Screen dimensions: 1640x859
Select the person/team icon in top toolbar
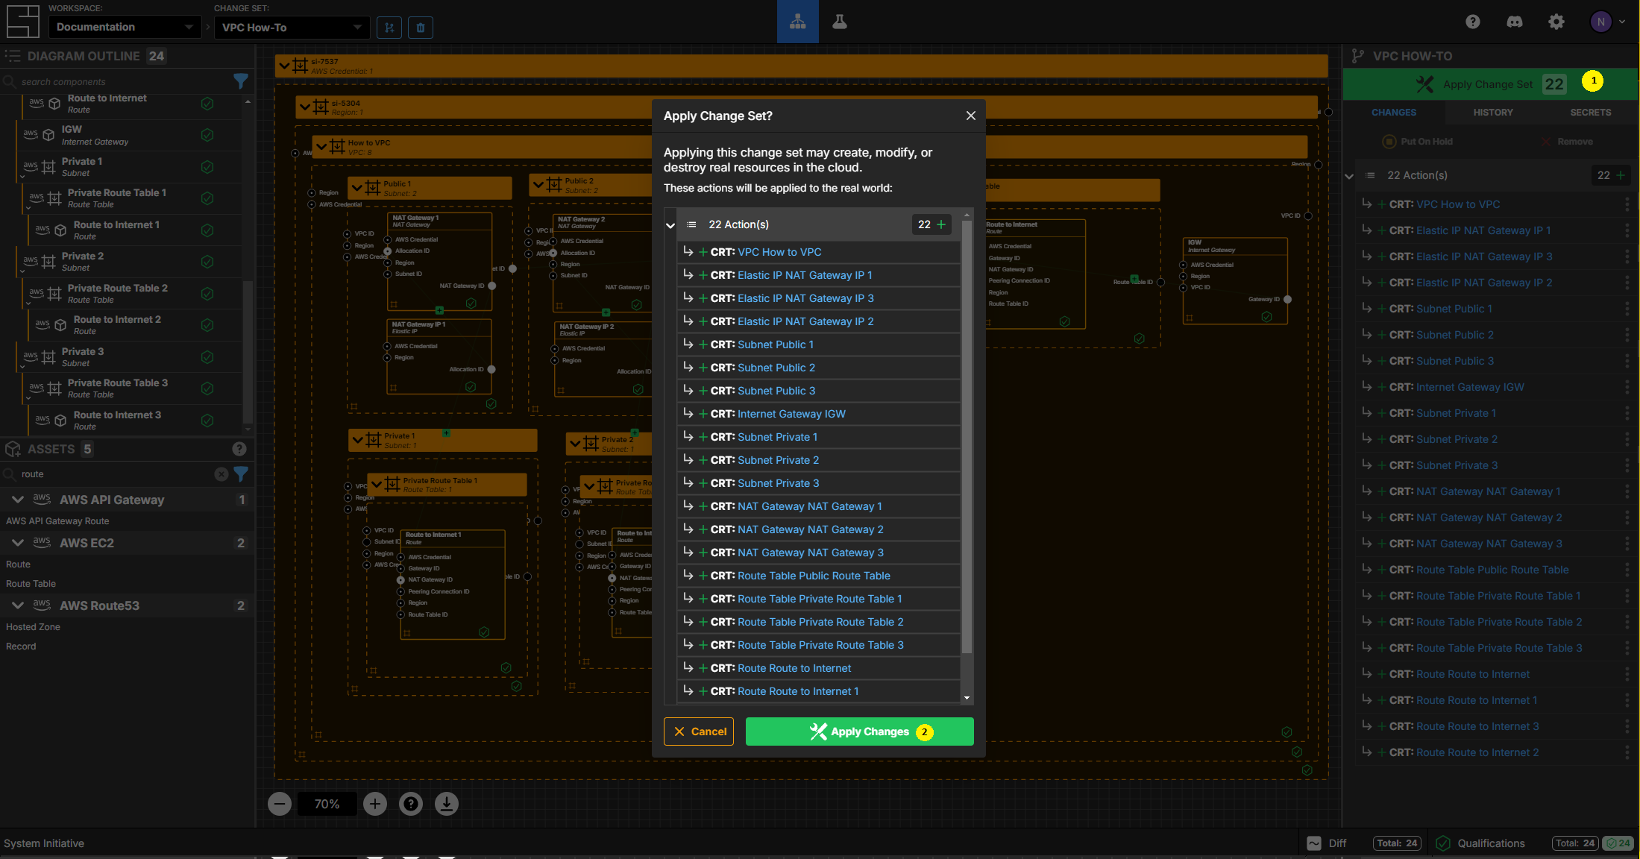tap(797, 22)
